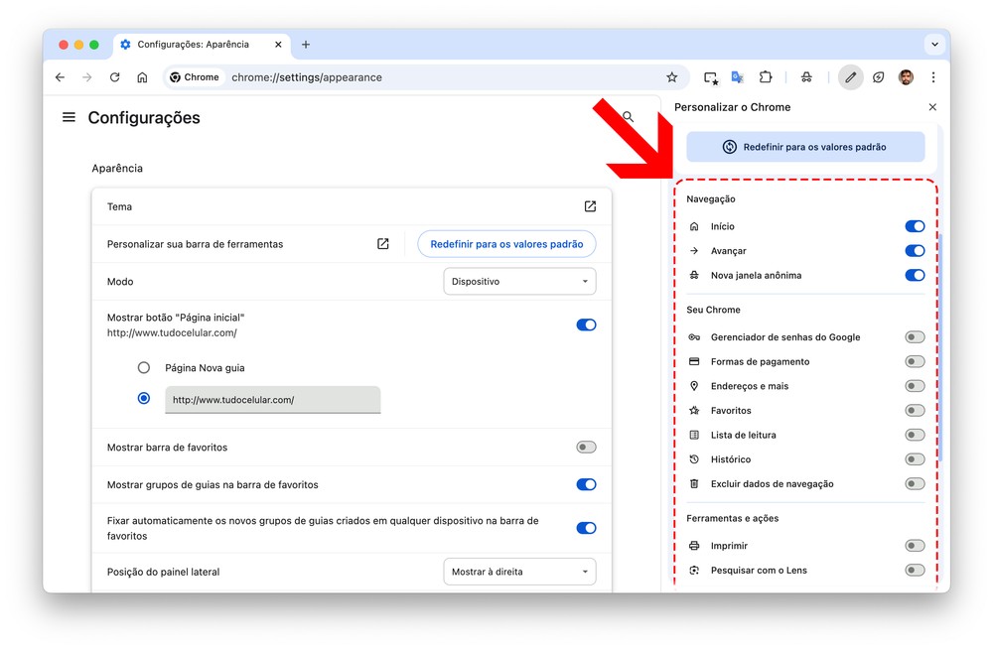Turn on Endereços e mais toggle
The width and height of the screenshot is (993, 649).
(915, 386)
